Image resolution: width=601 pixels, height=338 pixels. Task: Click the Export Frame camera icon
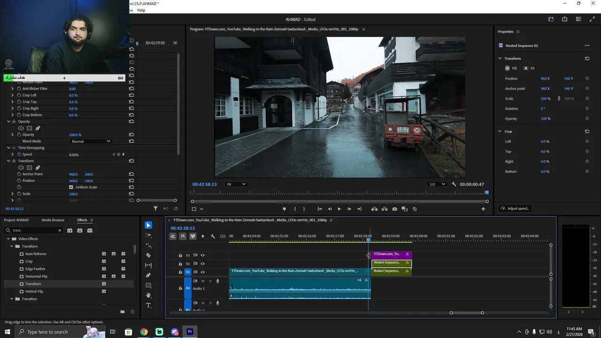click(394, 209)
